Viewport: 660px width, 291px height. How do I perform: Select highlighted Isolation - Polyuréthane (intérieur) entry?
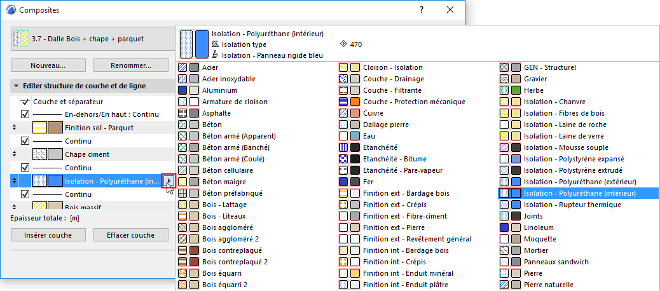point(580,193)
